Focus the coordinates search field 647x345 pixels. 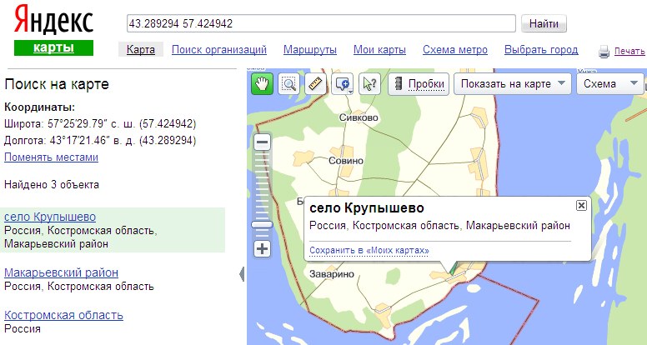(x=321, y=23)
